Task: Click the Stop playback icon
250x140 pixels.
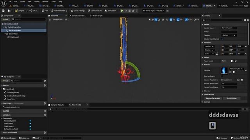Action: point(130,10)
